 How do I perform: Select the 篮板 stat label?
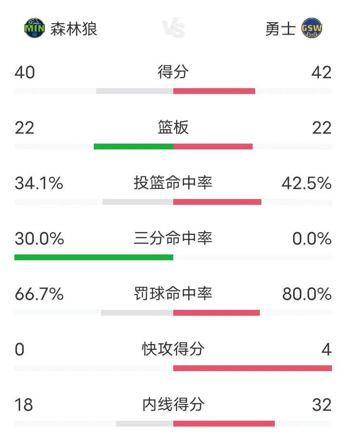click(x=173, y=127)
